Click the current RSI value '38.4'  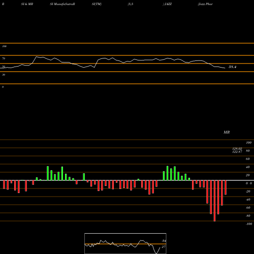232,67
